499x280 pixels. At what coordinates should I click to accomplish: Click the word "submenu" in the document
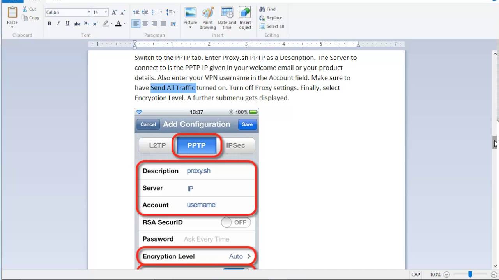tap(230, 98)
